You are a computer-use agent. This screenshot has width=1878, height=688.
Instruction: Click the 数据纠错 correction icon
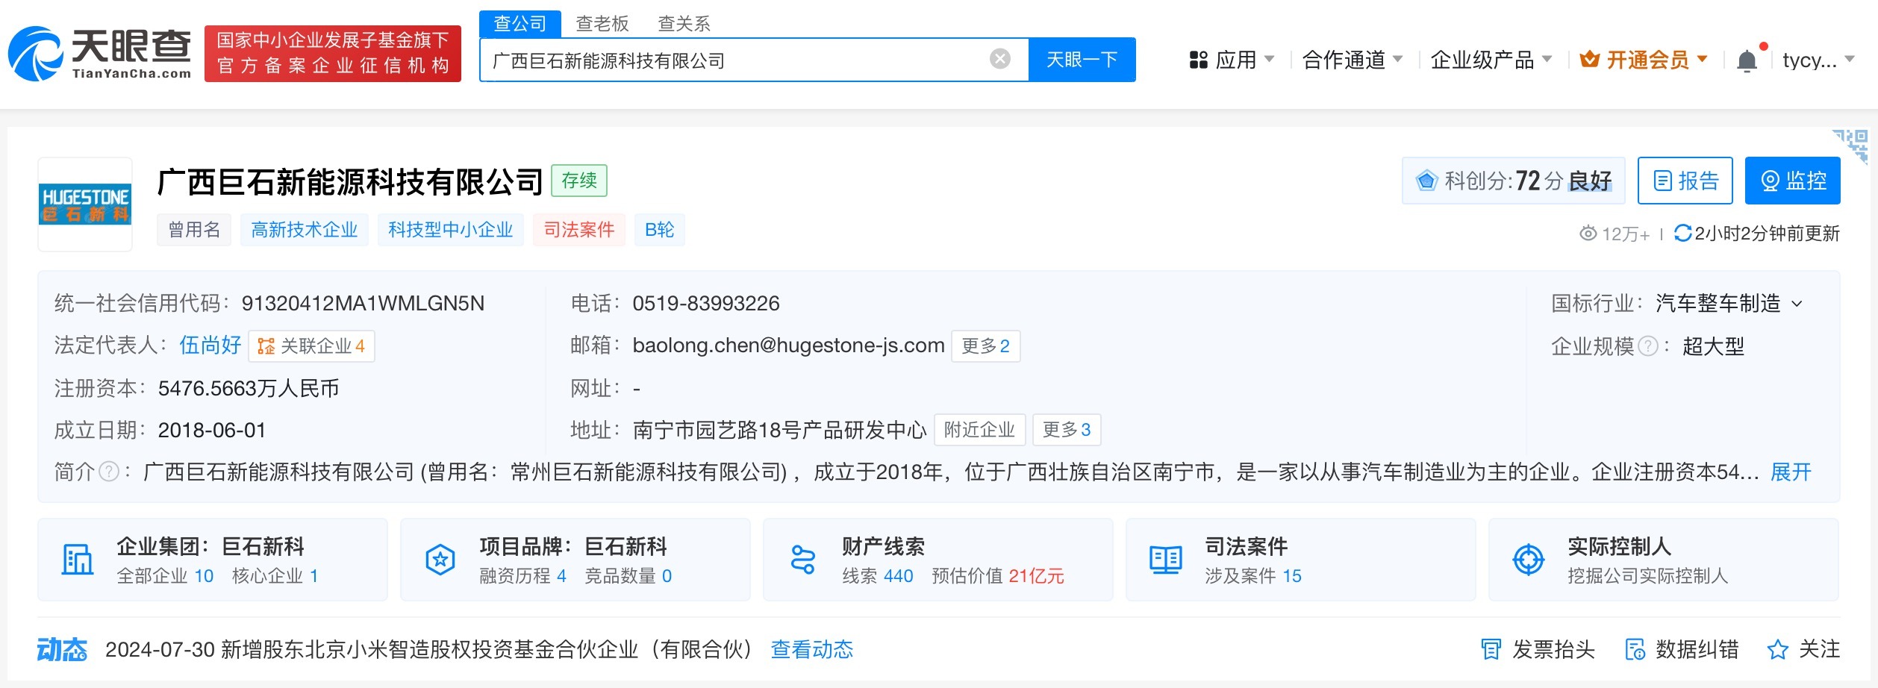pyautogui.click(x=1635, y=649)
